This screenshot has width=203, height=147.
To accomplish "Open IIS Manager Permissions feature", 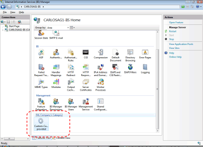I will click(x=56, y=104).
